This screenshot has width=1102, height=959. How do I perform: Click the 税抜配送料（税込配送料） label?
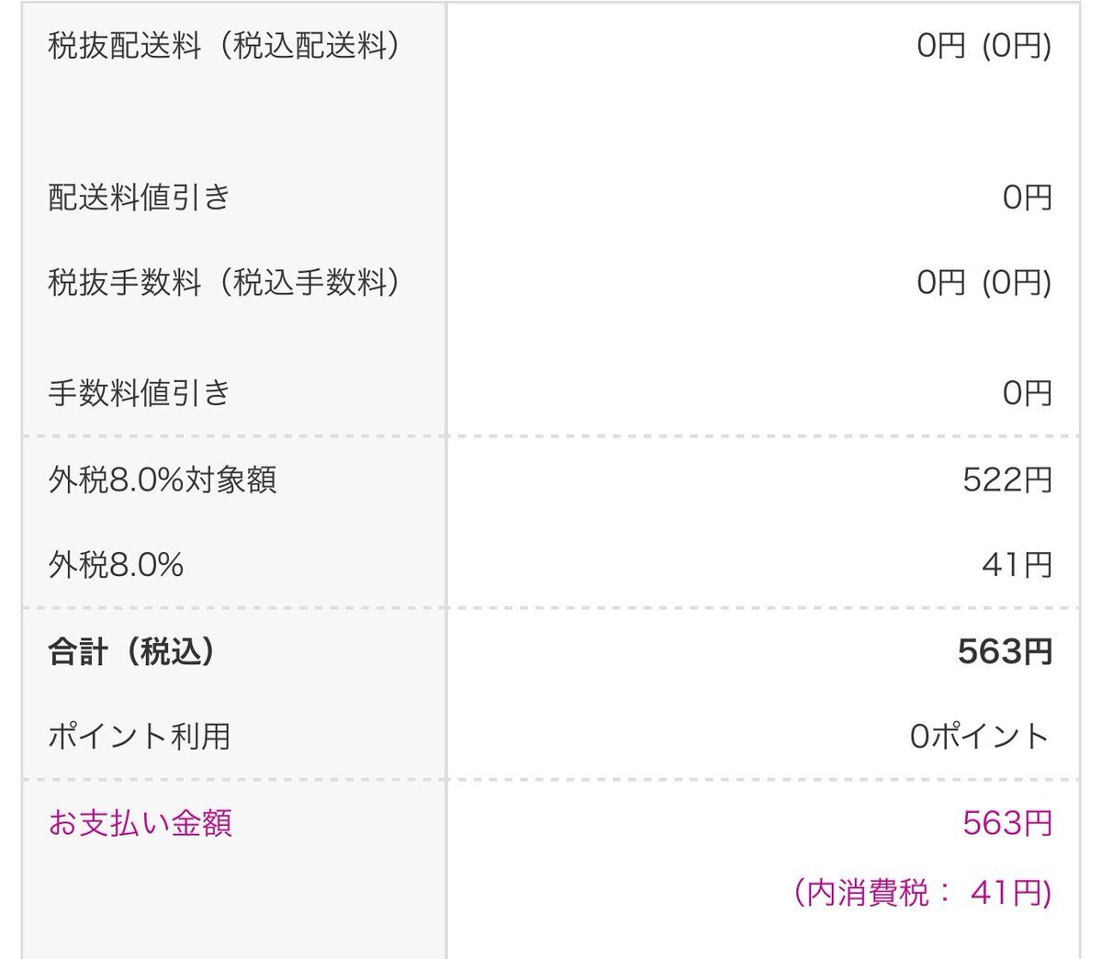tap(225, 46)
